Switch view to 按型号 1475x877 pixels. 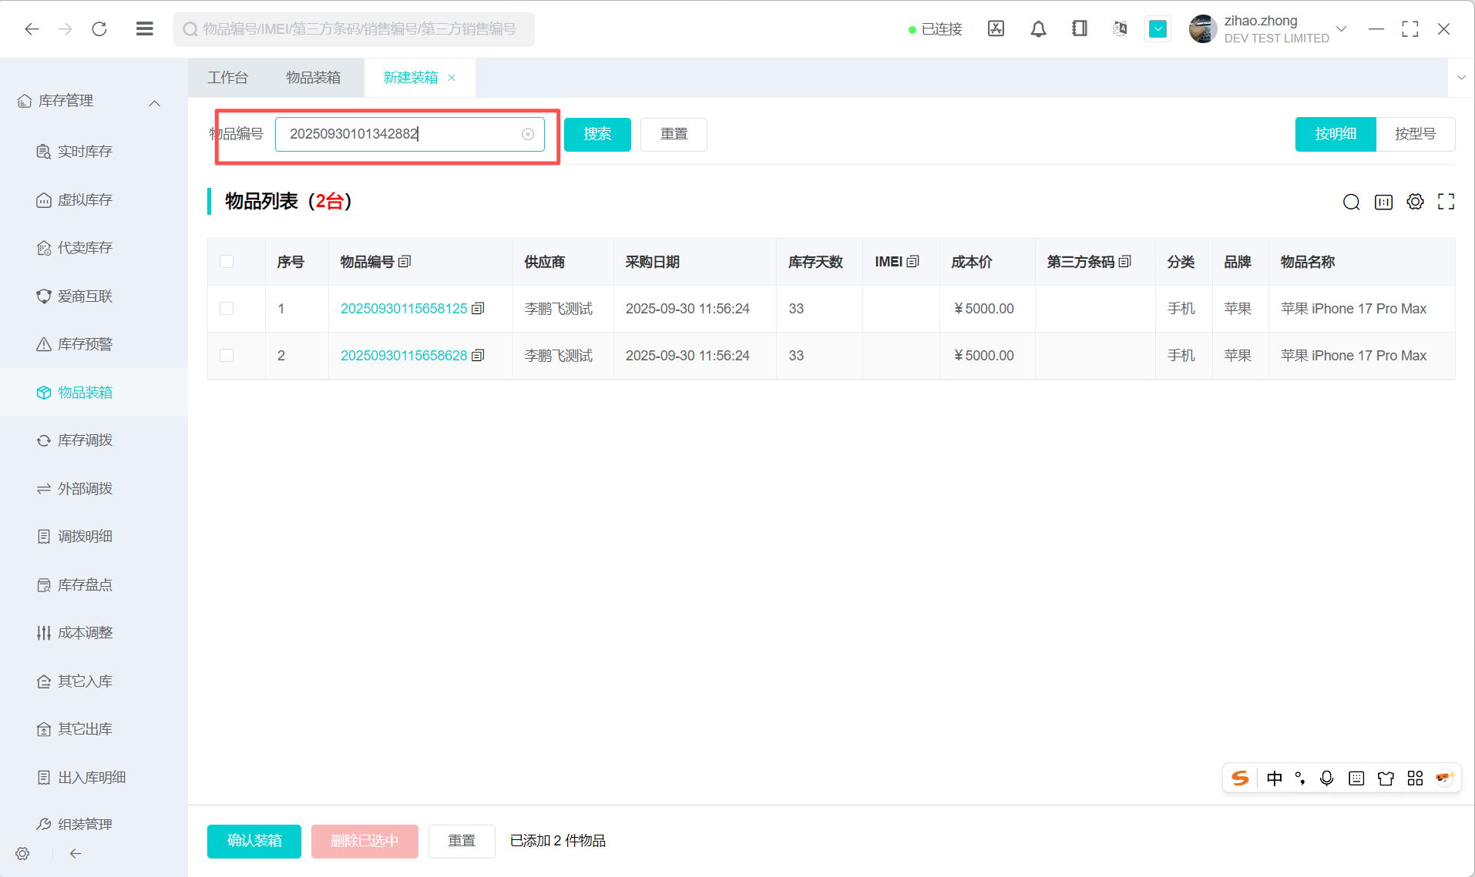click(1415, 134)
